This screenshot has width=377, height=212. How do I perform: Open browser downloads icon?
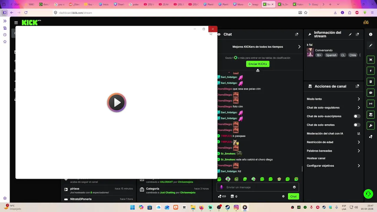pyautogui.click(x=335, y=13)
